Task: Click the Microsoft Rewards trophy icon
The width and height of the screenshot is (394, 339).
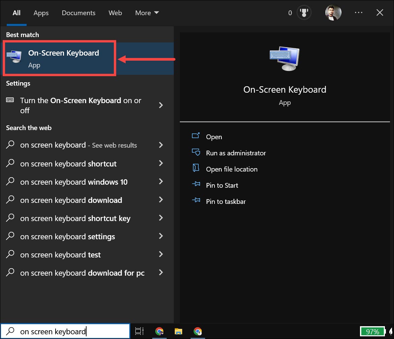Action: tap(303, 12)
